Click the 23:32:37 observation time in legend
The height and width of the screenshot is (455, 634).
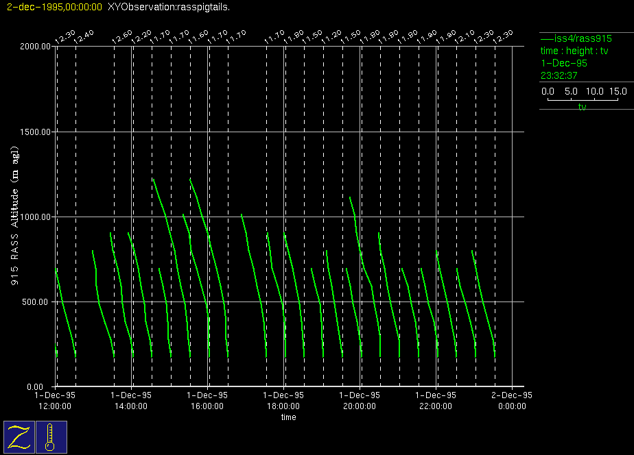coord(559,75)
